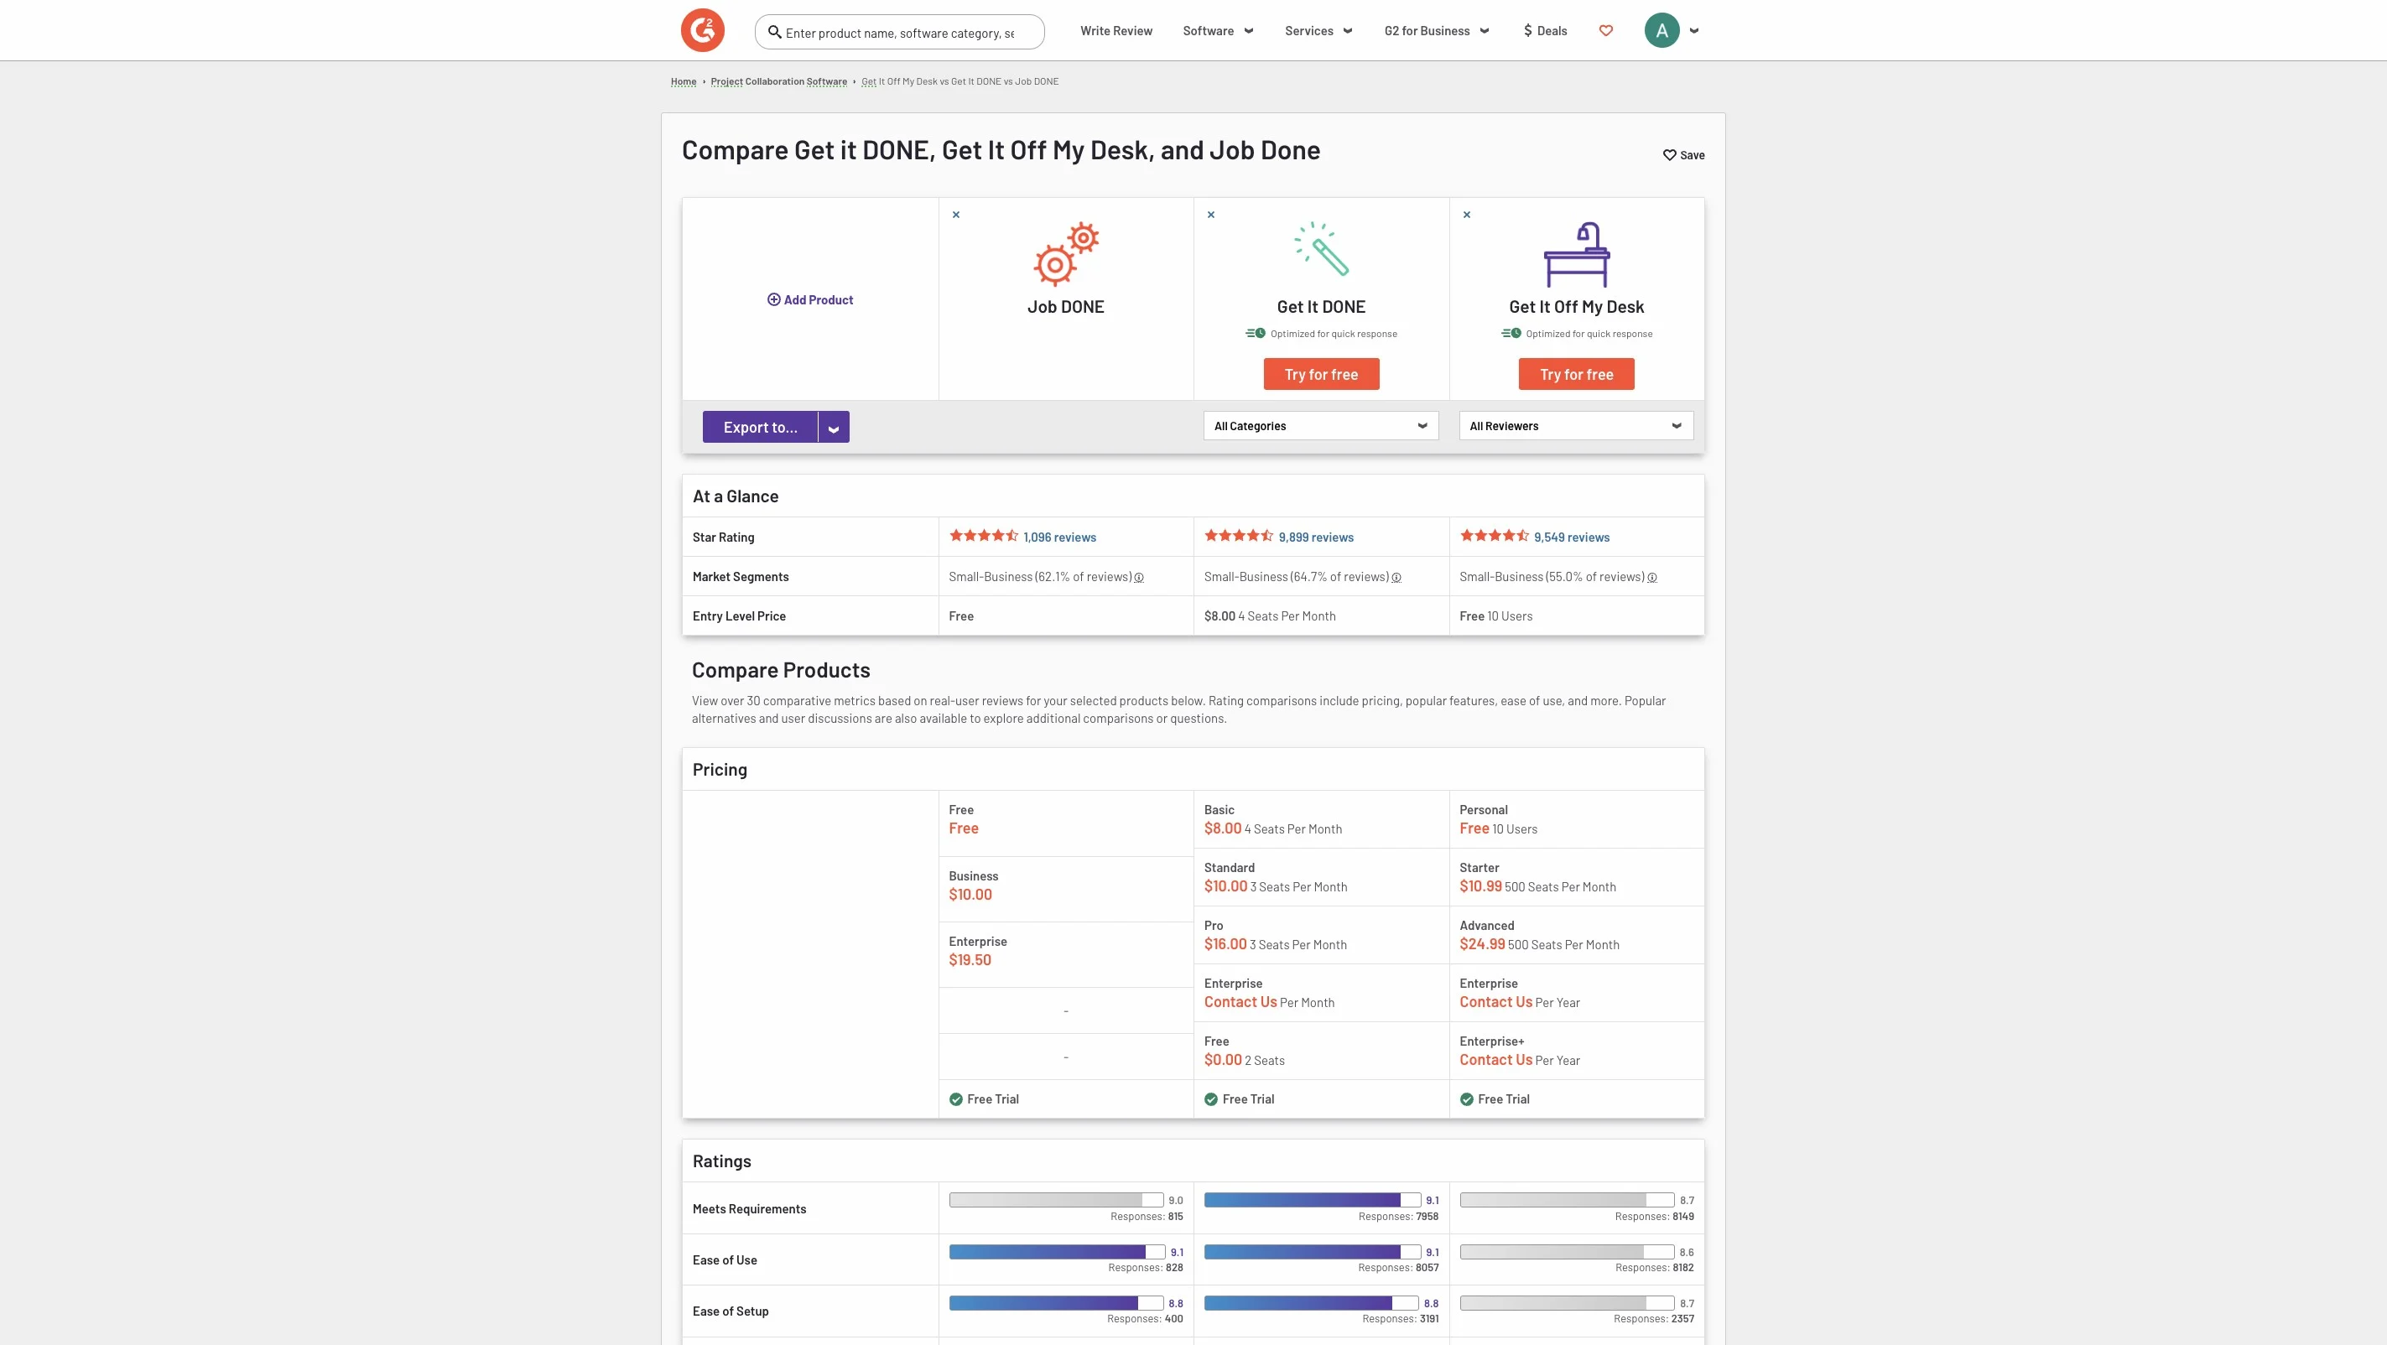Expand the G2 for Business menu
Viewport: 2387px width, 1345px height.
pyautogui.click(x=1436, y=30)
